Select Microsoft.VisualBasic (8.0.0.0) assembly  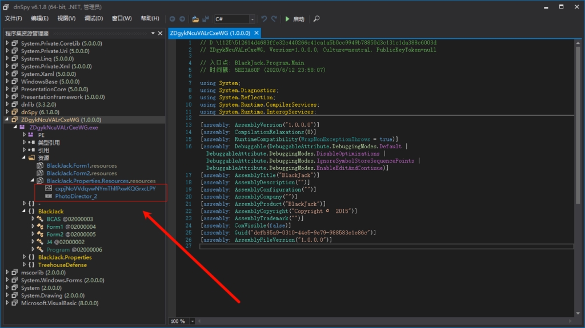coord(59,303)
